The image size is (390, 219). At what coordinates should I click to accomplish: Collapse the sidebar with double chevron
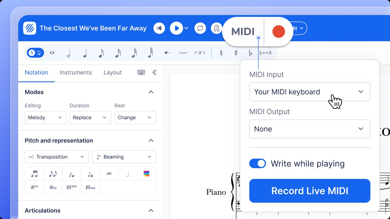point(154,72)
